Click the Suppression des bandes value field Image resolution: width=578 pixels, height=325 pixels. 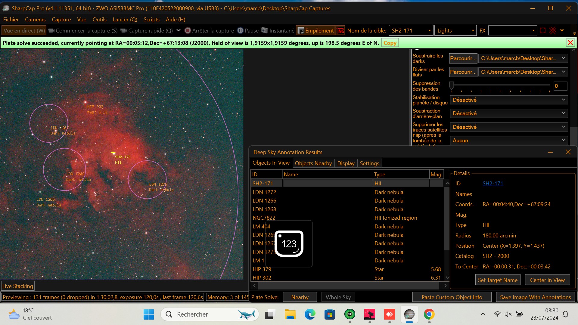point(561,86)
